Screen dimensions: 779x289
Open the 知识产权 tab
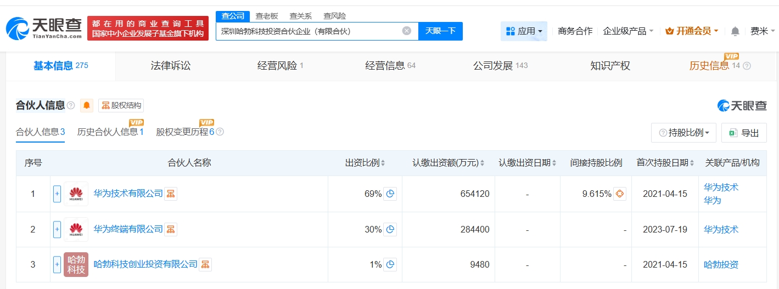(x=610, y=66)
